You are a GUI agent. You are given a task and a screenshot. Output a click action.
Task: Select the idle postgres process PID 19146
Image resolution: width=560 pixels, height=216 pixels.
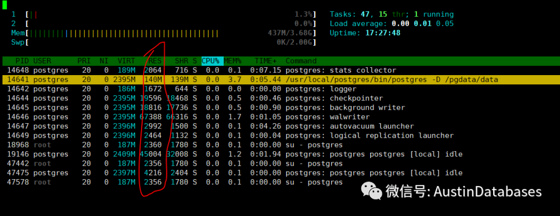(x=280, y=154)
